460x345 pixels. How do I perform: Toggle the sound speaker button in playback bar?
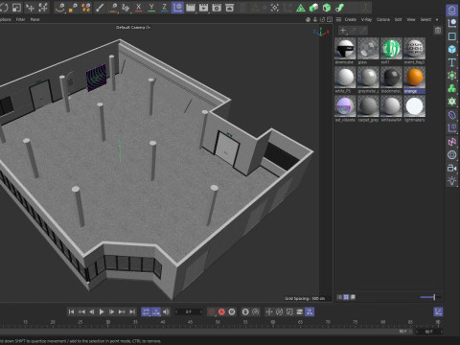click(166, 311)
